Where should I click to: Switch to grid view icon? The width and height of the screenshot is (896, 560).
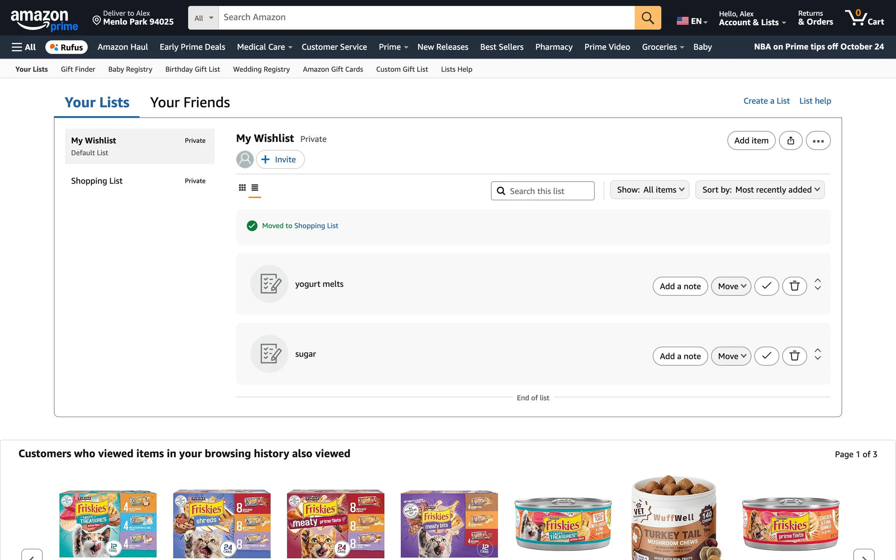click(242, 188)
